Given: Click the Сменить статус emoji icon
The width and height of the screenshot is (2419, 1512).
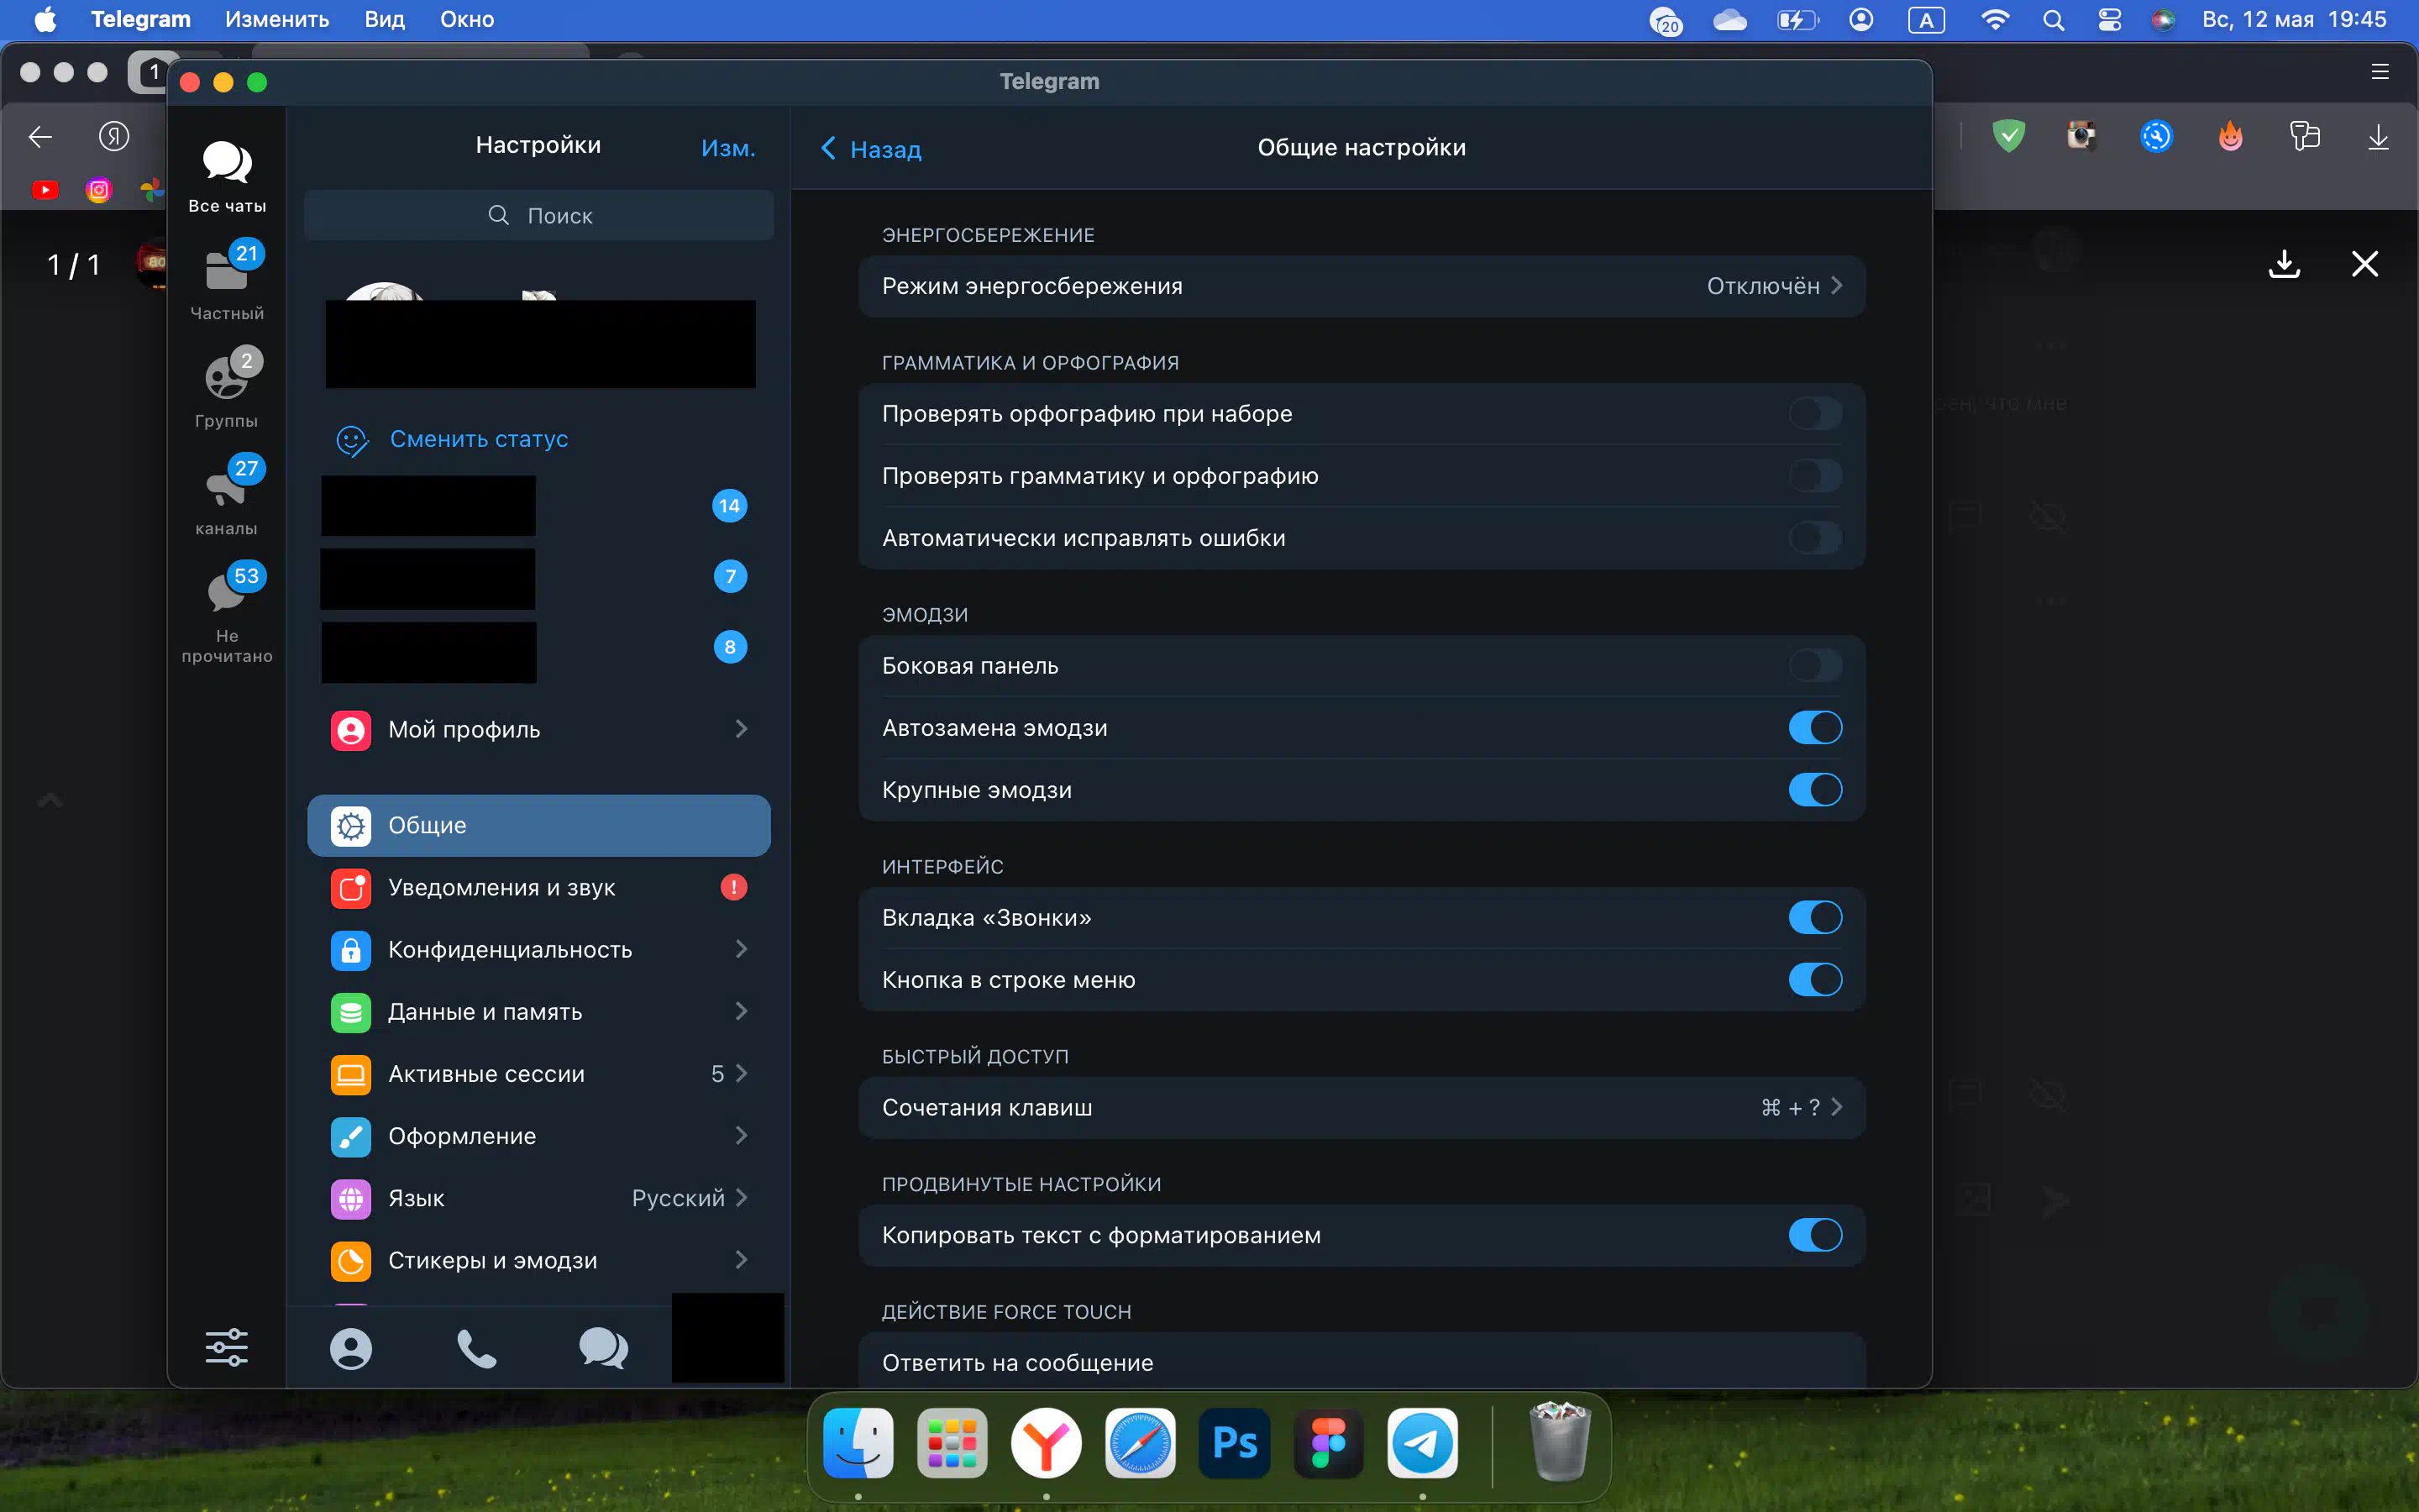Looking at the screenshot, I should [x=351, y=440].
